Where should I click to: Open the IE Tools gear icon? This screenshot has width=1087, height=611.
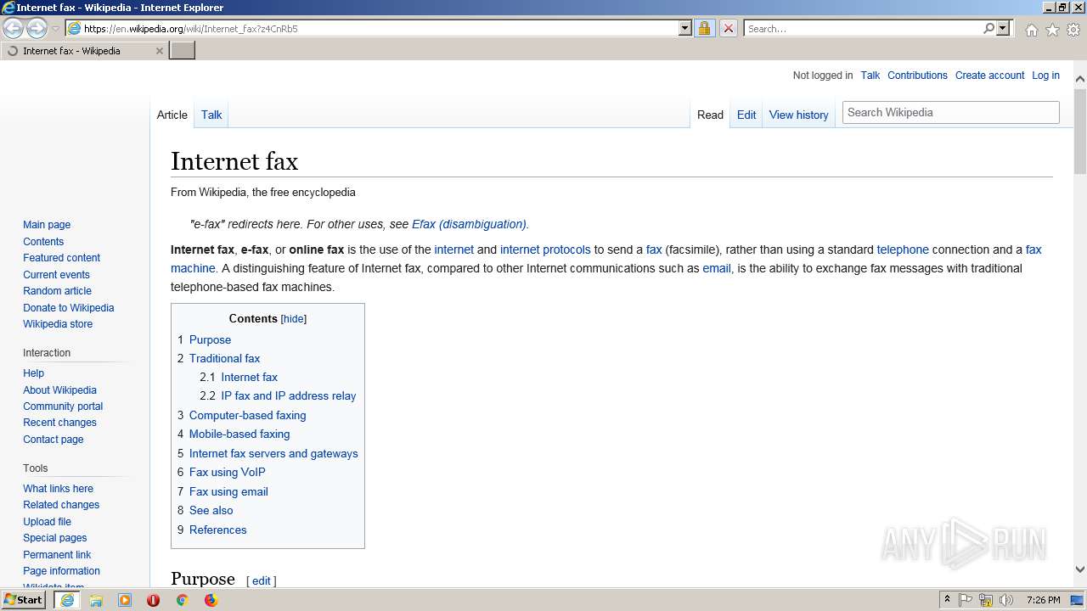(1073, 30)
